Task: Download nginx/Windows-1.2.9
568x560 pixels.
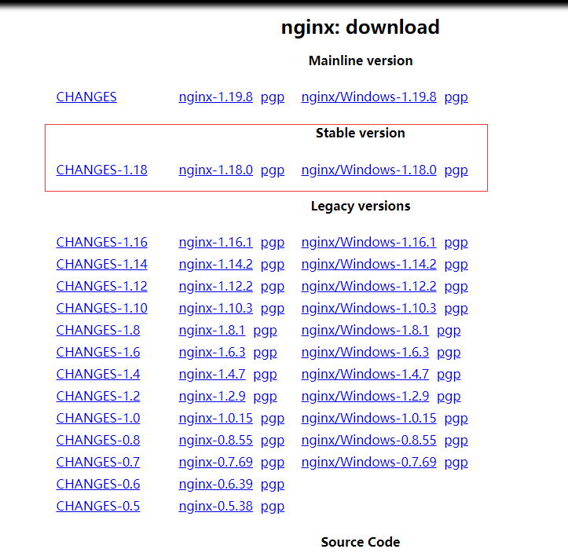Action: pos(365,396)
